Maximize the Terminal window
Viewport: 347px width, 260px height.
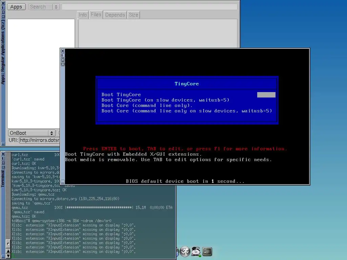tap(3, 163)
